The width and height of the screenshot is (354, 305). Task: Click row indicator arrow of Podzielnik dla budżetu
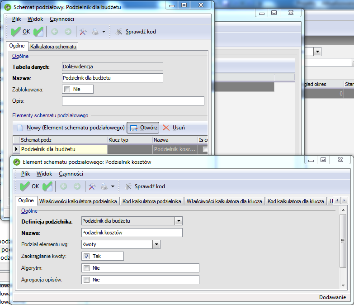(x=16, y=149)
